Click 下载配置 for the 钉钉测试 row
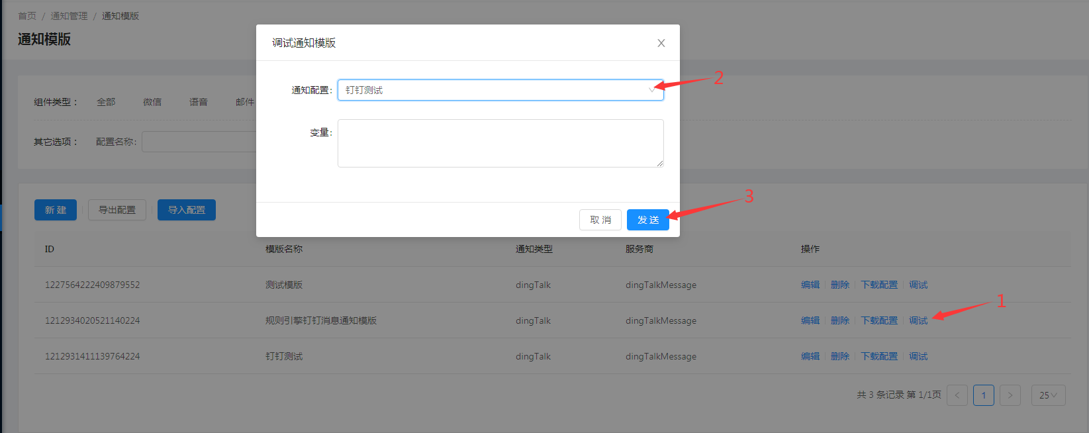The width and height of the screenshot is (1089, 433). coord(879,356)
